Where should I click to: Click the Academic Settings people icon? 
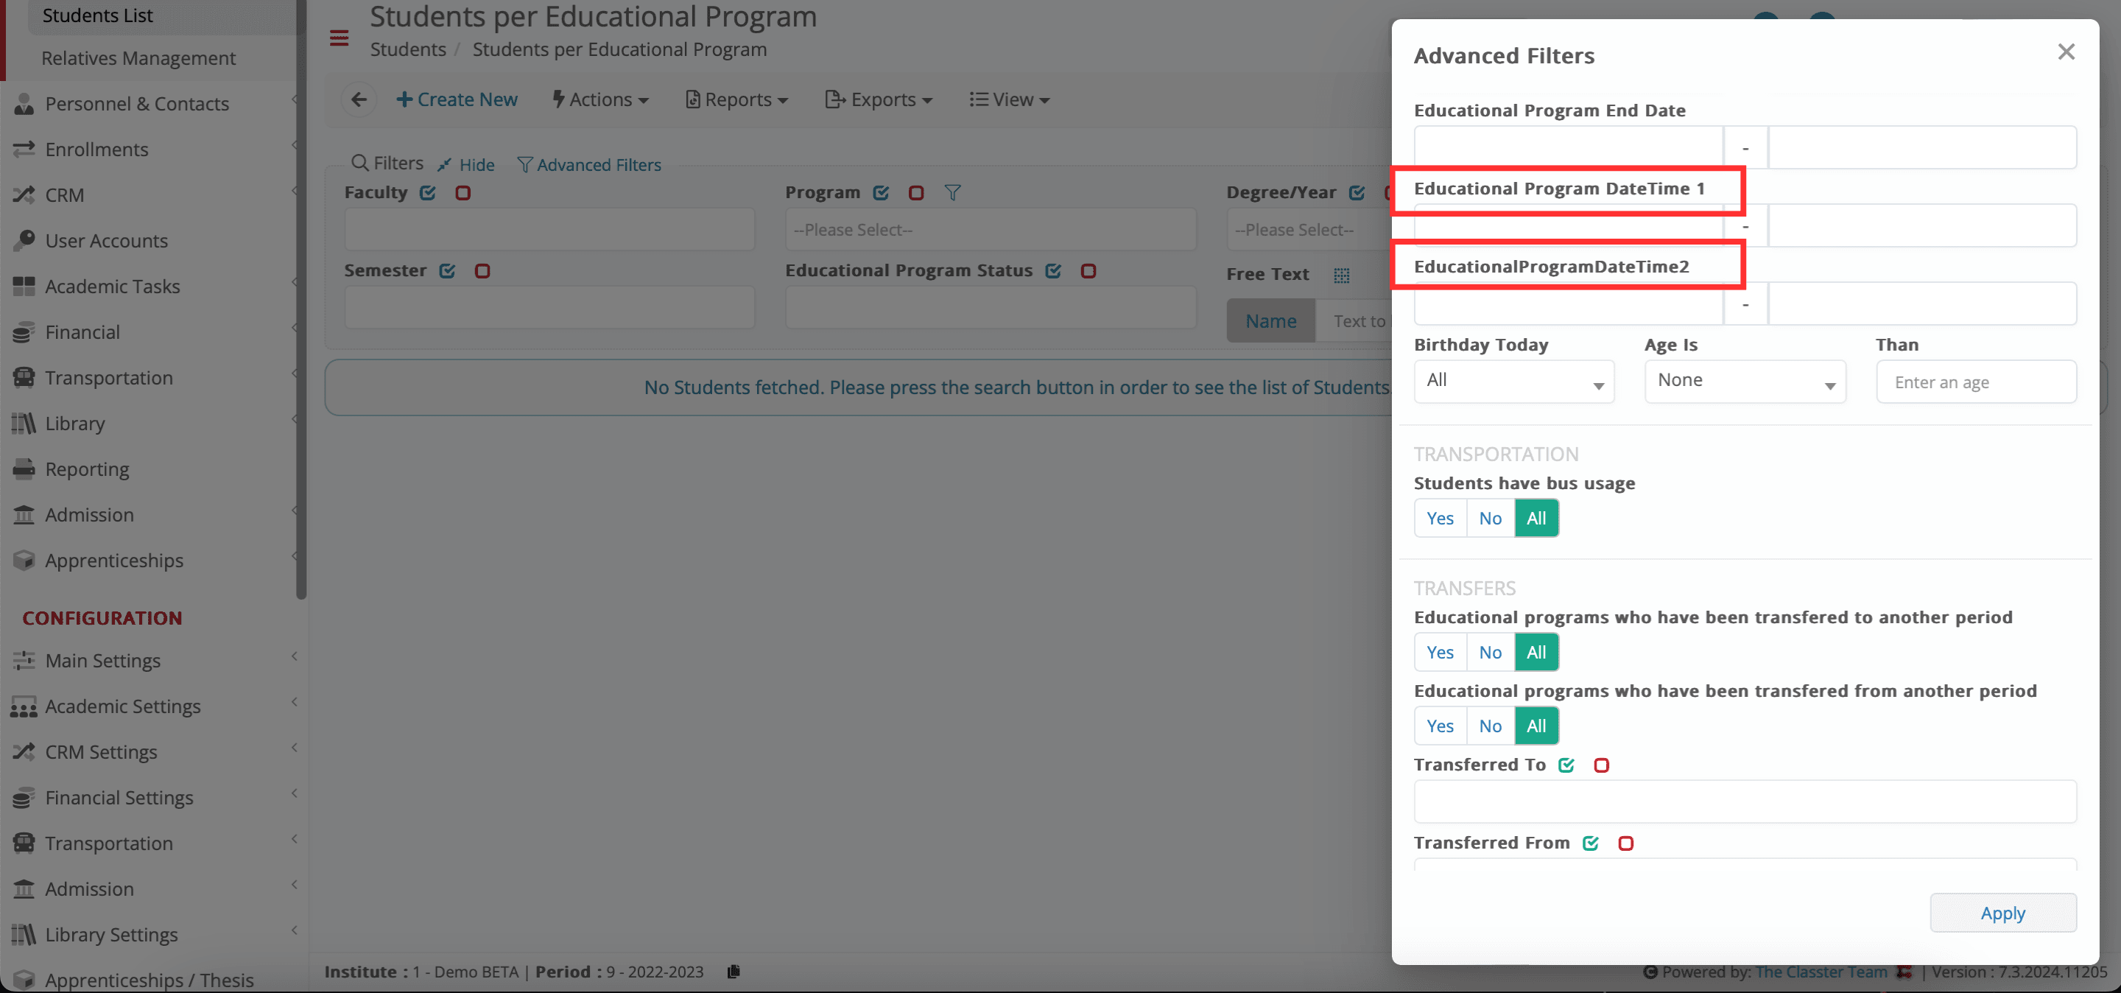pos(24,706)
